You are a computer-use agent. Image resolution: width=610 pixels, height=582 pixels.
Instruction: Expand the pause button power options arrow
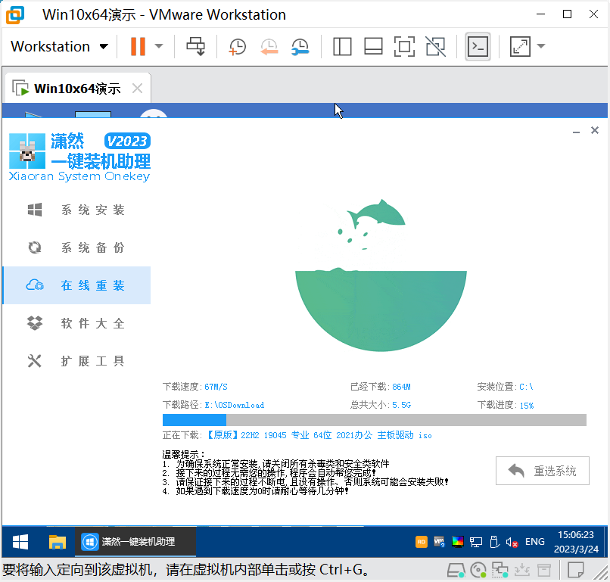coord(159,46)
